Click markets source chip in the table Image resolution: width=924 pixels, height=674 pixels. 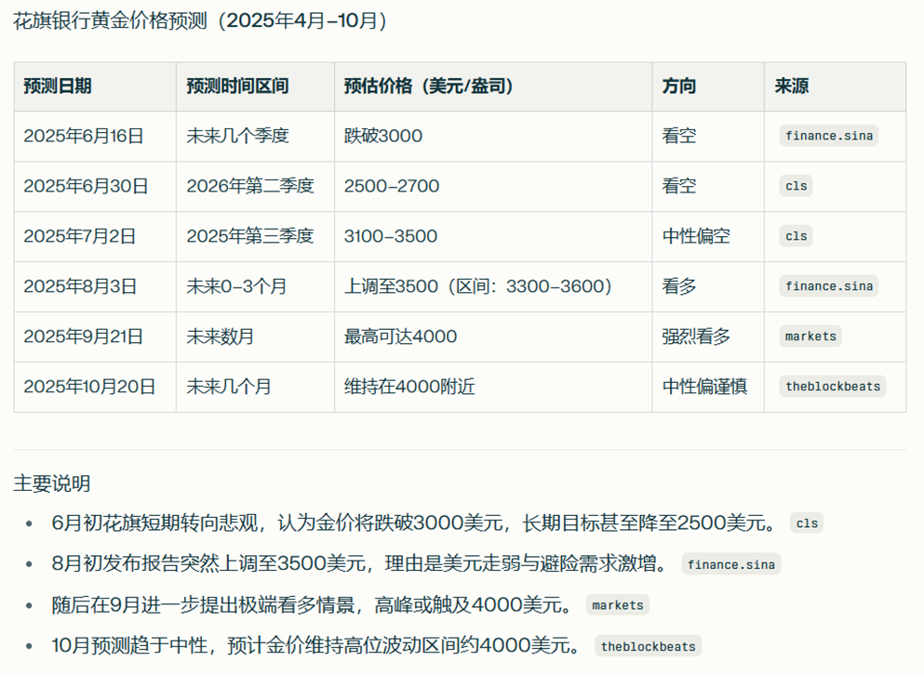pos(810,337)
